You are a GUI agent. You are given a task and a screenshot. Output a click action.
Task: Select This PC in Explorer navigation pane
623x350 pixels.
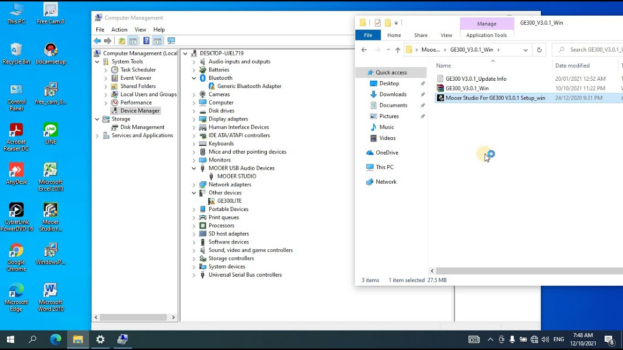385,167
